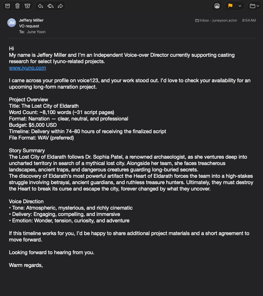Viewport: 263px width, 296px height.
Task: Click the VO request subject line
Action: coord(29,26)
